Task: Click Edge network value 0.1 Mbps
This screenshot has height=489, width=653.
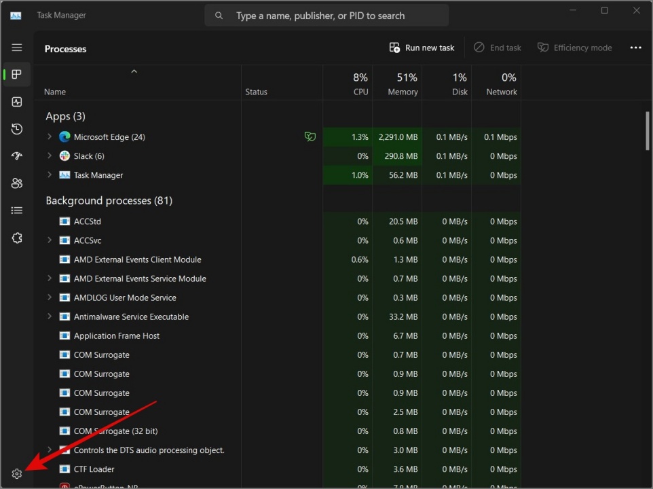Action: coord(500,137)
